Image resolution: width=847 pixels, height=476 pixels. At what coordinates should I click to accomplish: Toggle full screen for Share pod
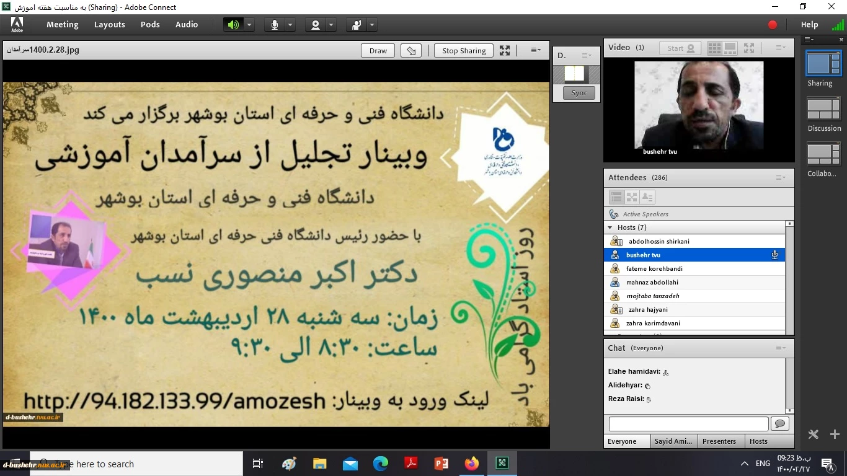coord(505,51)
